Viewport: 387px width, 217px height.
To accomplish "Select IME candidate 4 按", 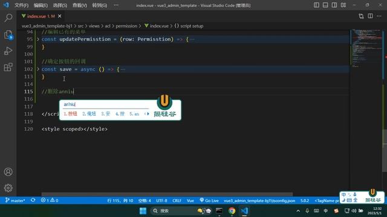I will (x=120, y=114).
